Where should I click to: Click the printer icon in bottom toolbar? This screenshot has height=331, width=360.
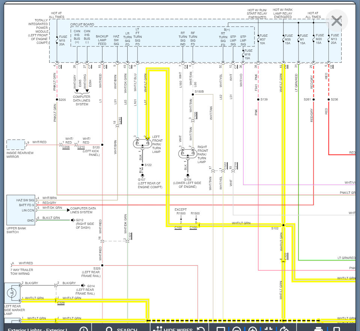click(x=318, y=329)
